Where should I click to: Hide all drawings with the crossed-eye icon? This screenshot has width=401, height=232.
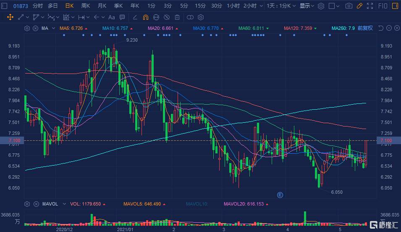pyautogui.click(x=167, y=17)
